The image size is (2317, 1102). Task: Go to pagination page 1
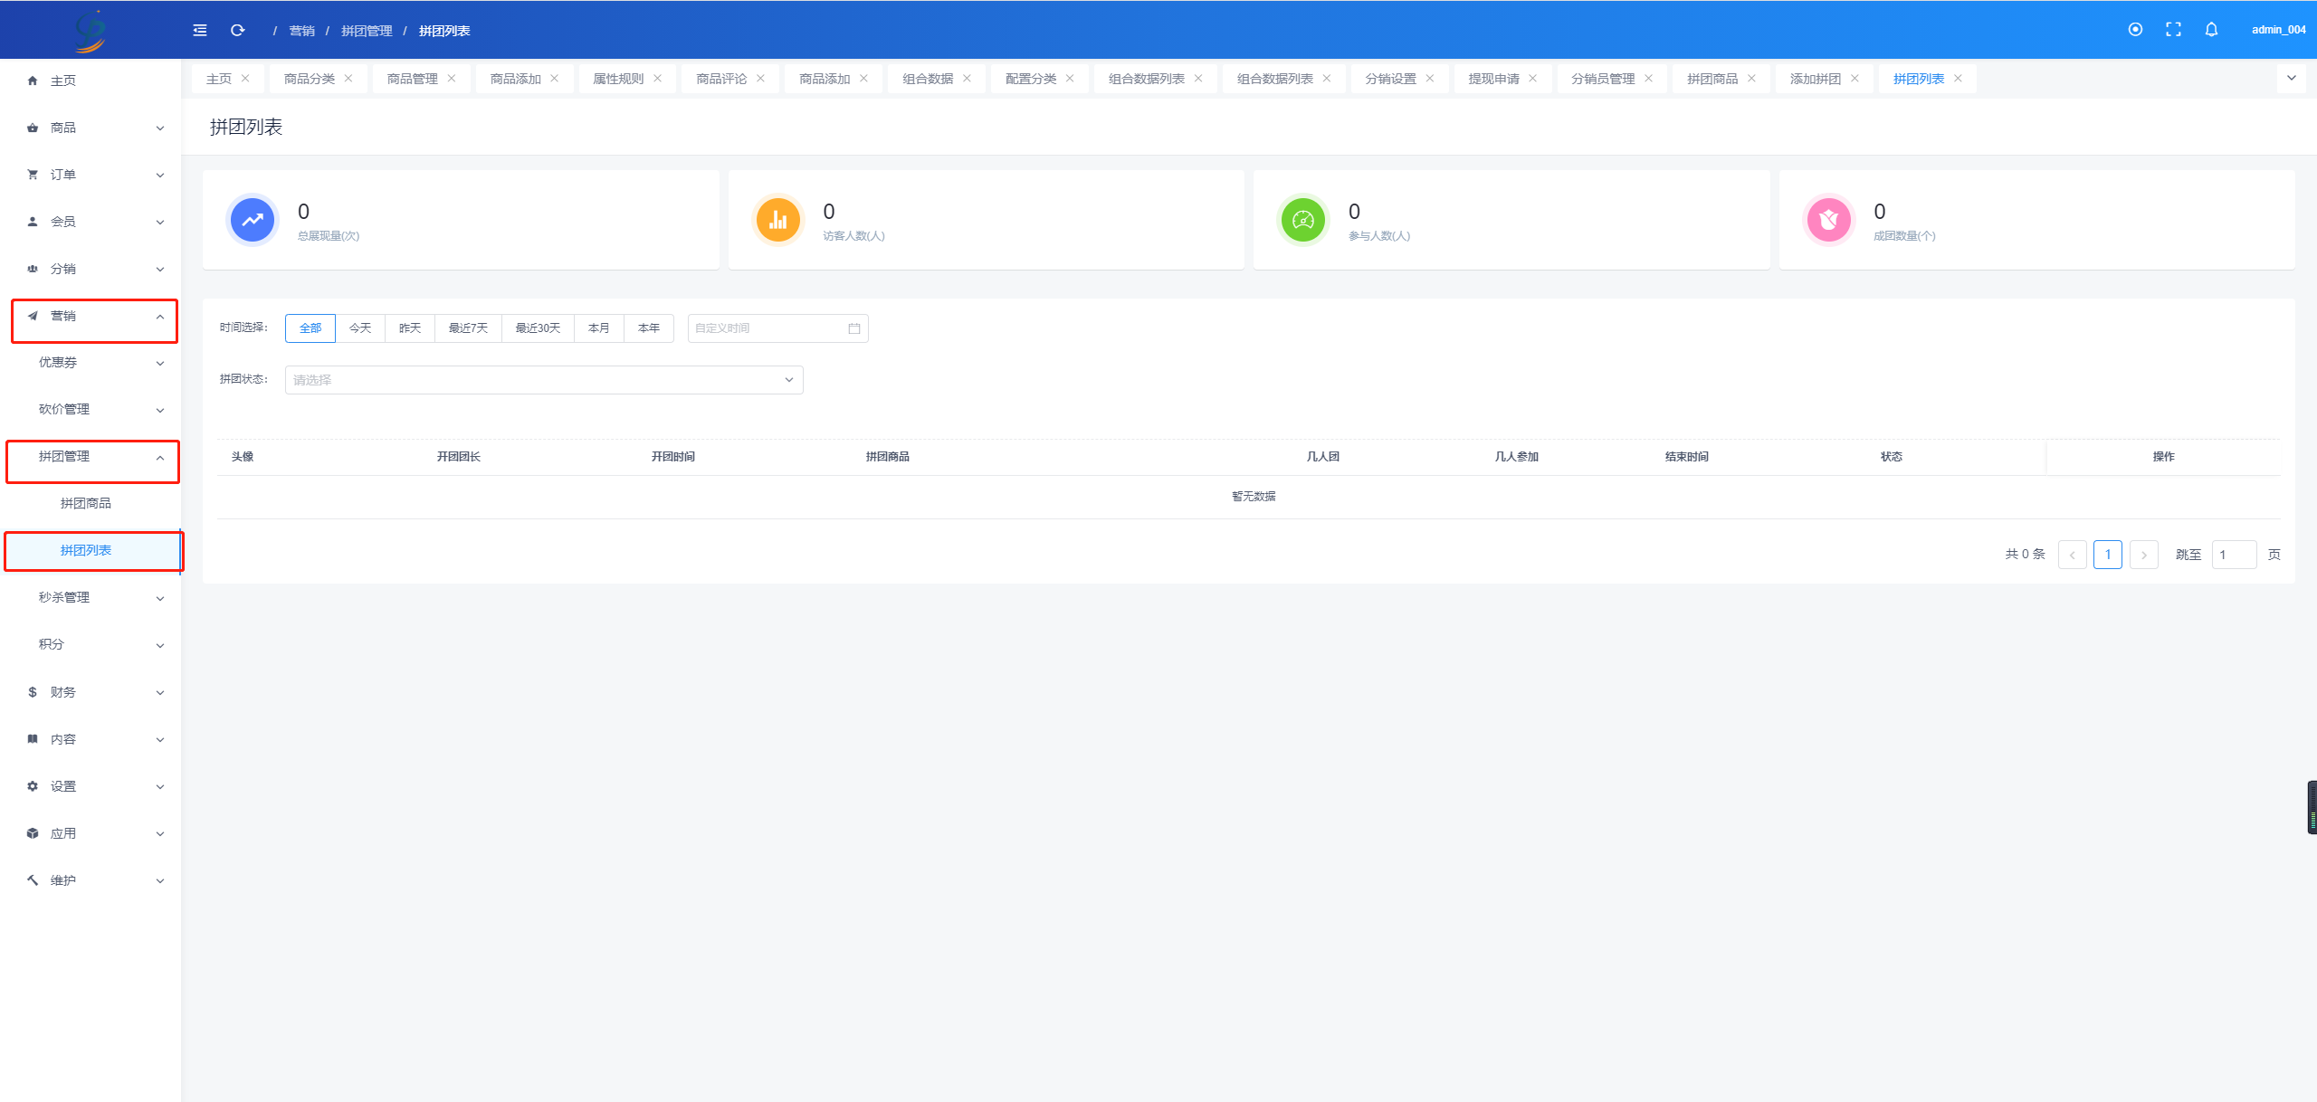pyautogui.click(x=2108, y=554)
